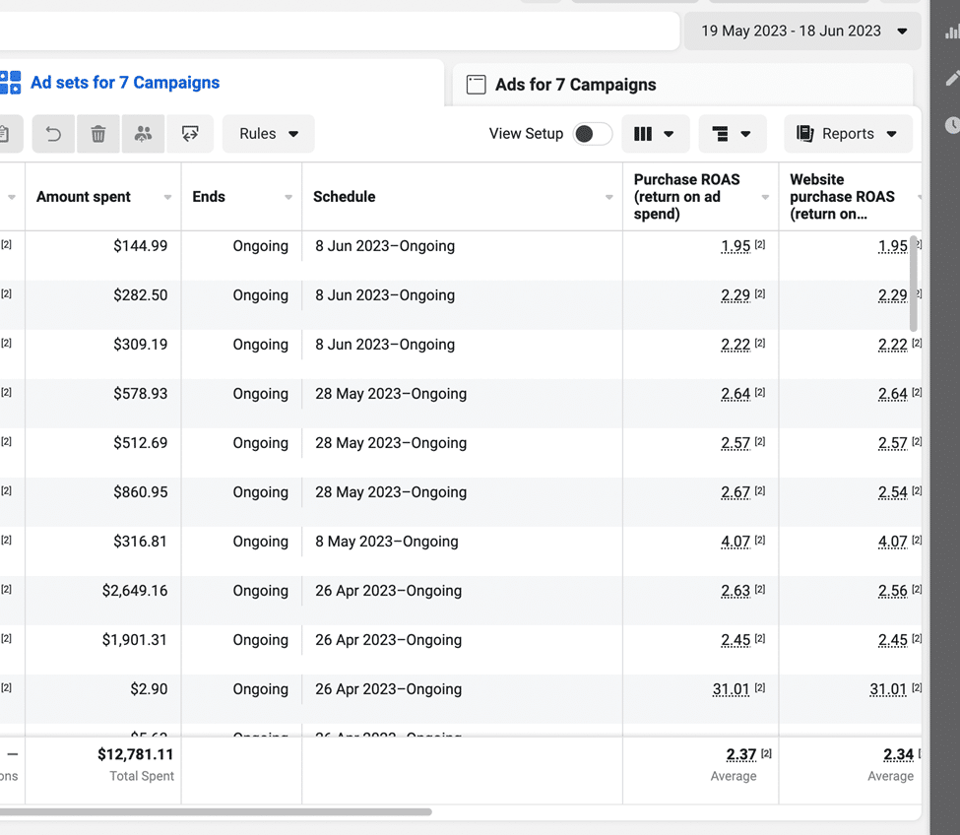Click the audience people icon

pyautogui.click(x=143, y=134)
